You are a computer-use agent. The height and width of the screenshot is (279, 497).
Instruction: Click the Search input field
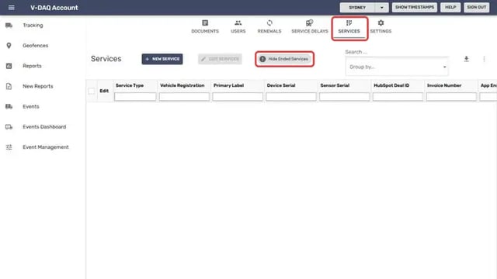click(396, 52)
